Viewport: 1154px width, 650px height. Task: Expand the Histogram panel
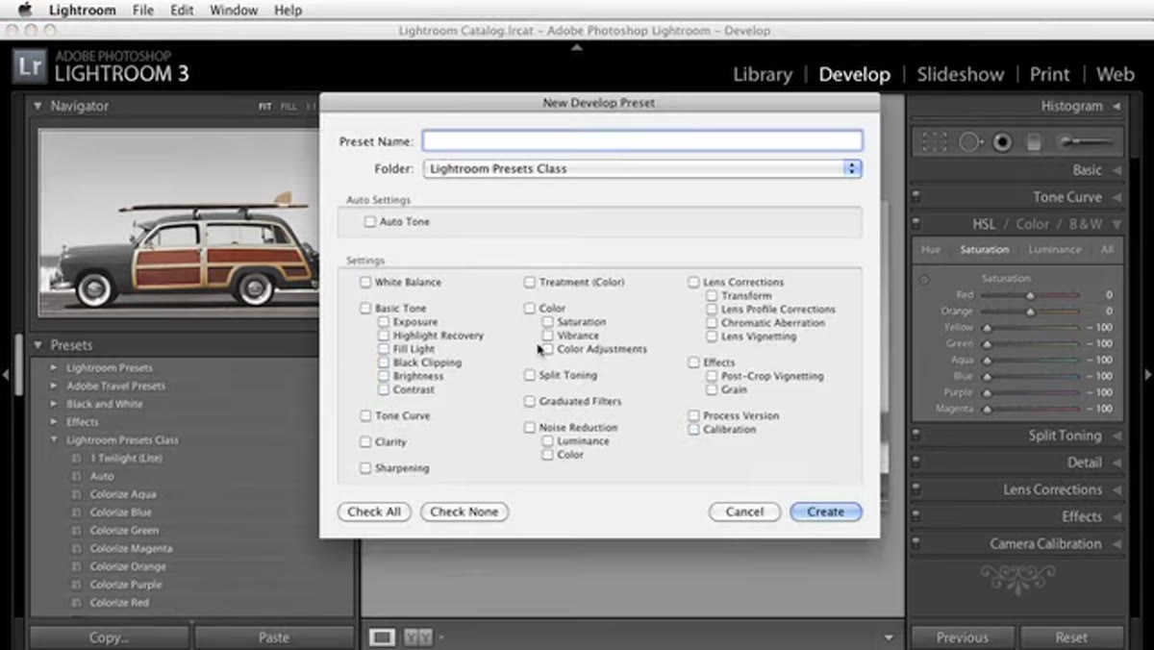tap(1117, 107)
